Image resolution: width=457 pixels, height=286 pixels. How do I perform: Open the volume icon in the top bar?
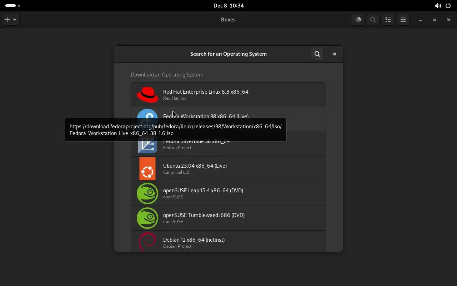438,6
